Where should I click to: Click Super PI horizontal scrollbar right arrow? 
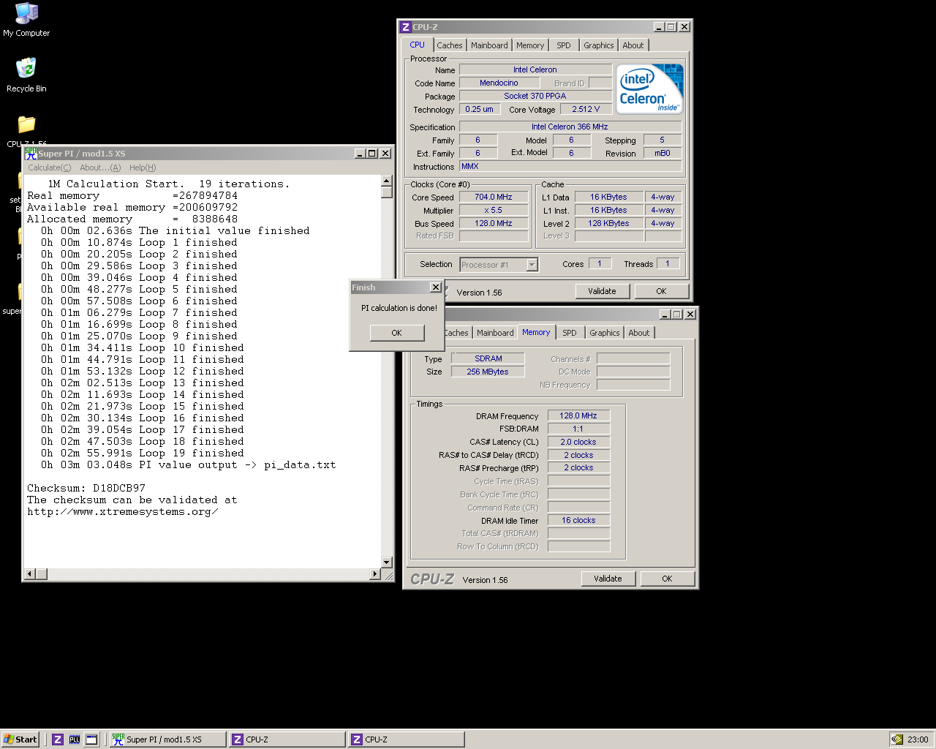tap(375, 574)
